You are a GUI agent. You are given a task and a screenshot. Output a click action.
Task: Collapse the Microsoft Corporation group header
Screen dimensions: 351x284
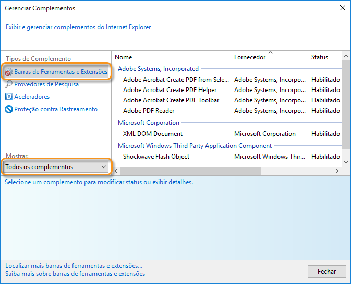click(x=149, y=123)
